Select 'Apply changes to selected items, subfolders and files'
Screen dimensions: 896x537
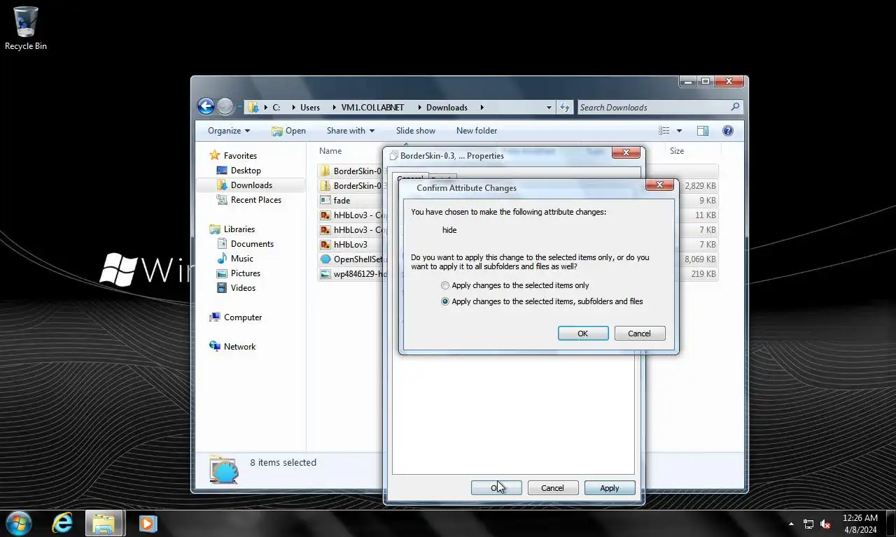click(x=542, y=301)
